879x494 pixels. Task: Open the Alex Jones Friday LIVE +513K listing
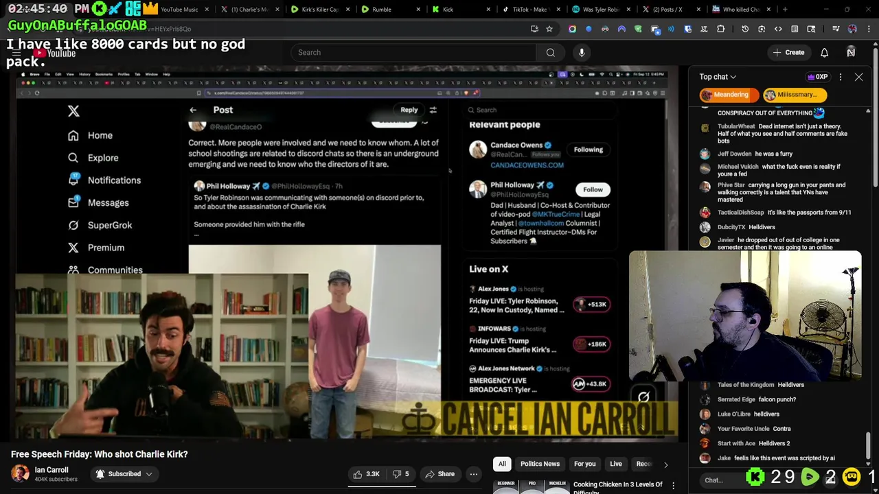point(539,299)
